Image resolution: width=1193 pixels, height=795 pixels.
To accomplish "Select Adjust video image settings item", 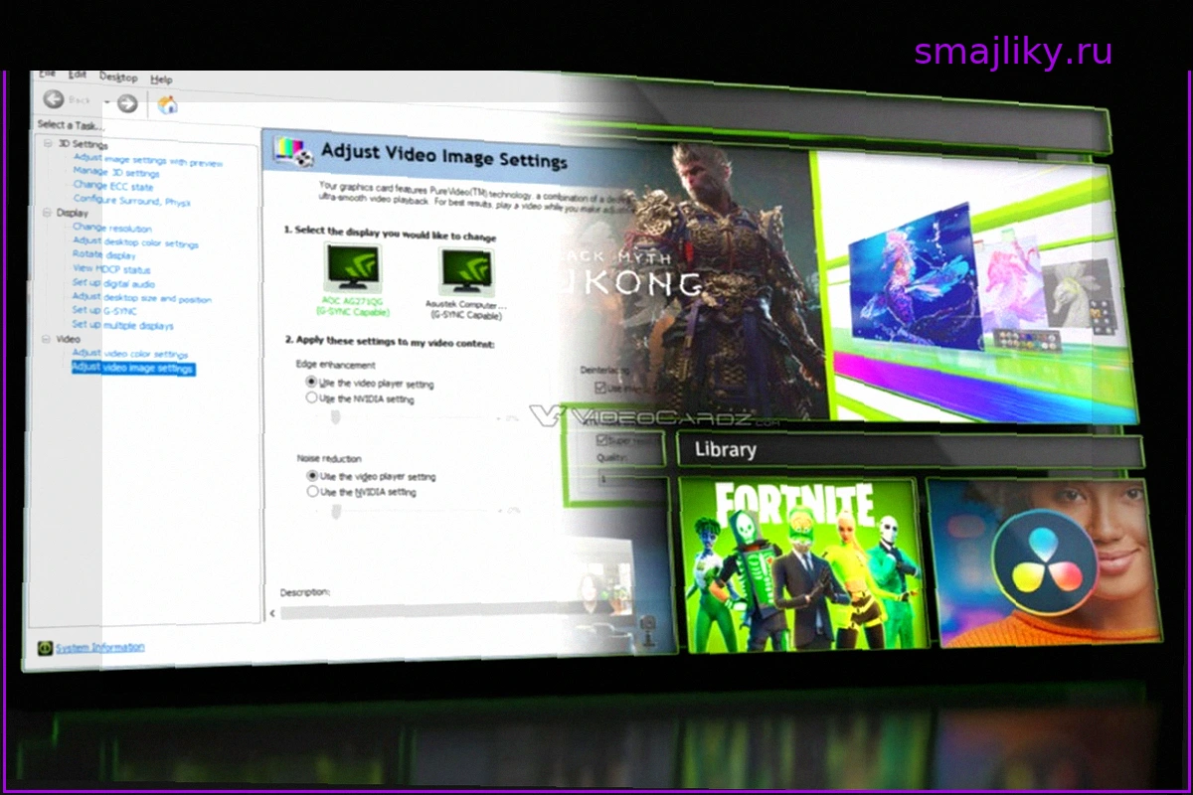I will pyautogui.click(x=132, y=369).
